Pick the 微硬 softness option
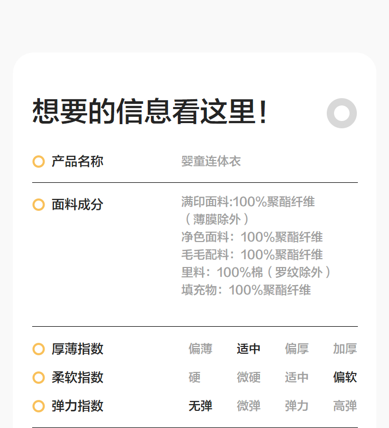389x428 pixels. coord(248,378)
